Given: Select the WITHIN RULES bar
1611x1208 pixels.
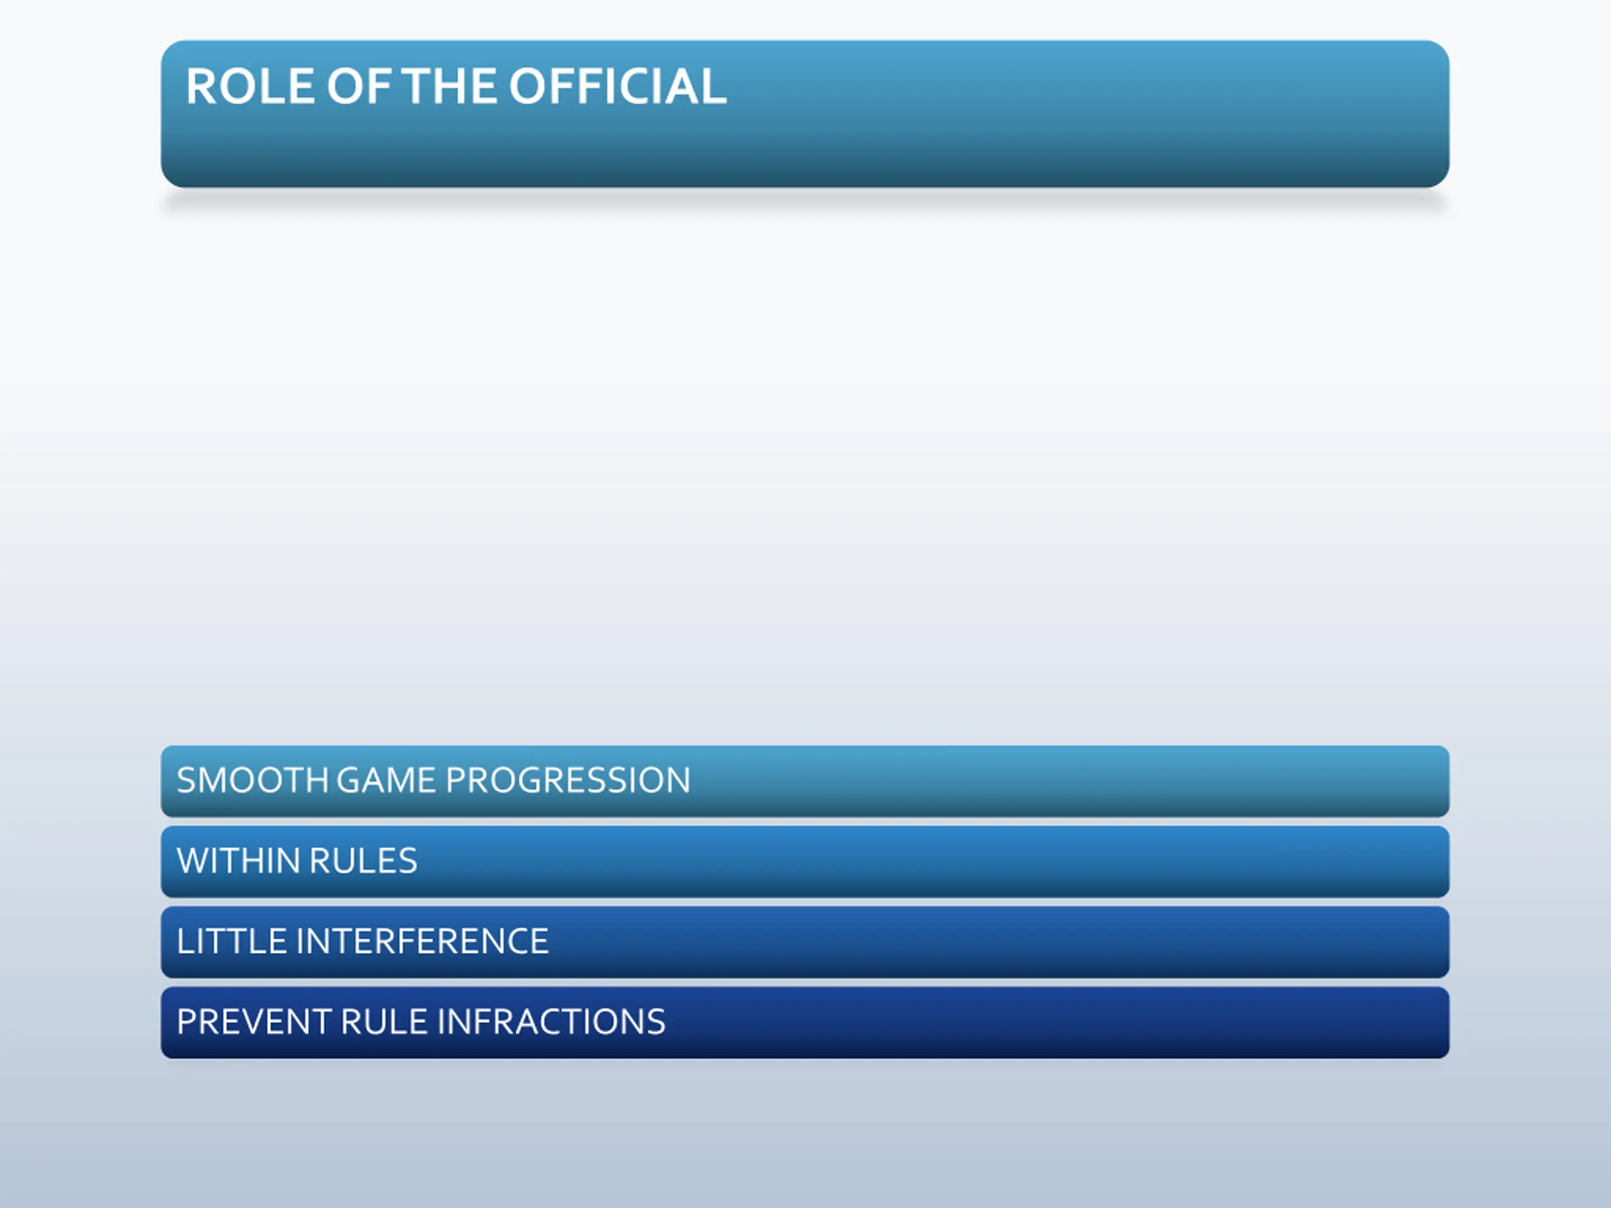Looking at the screenshot, I should (x=805, y=861).
